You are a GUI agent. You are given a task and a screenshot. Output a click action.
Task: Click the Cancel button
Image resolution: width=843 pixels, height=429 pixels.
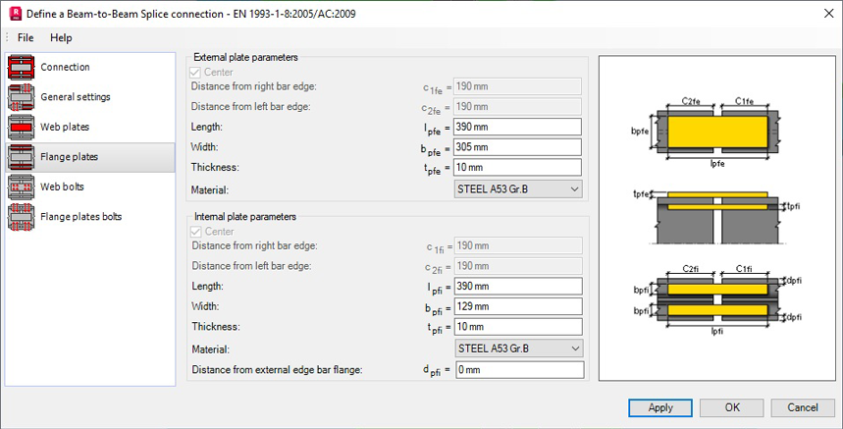tap(803, 407)
